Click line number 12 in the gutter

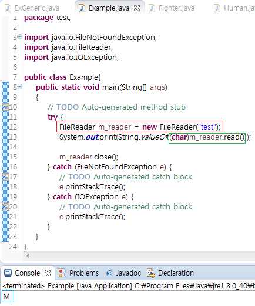[13, 127]
